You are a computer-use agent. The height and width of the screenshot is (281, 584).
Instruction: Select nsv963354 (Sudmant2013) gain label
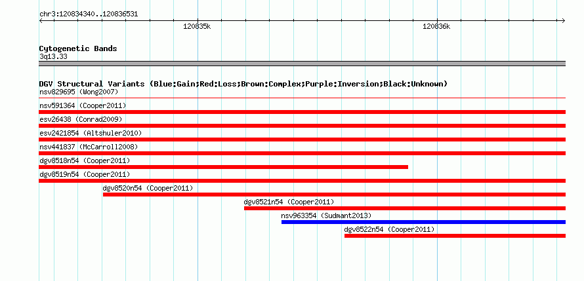327,215
